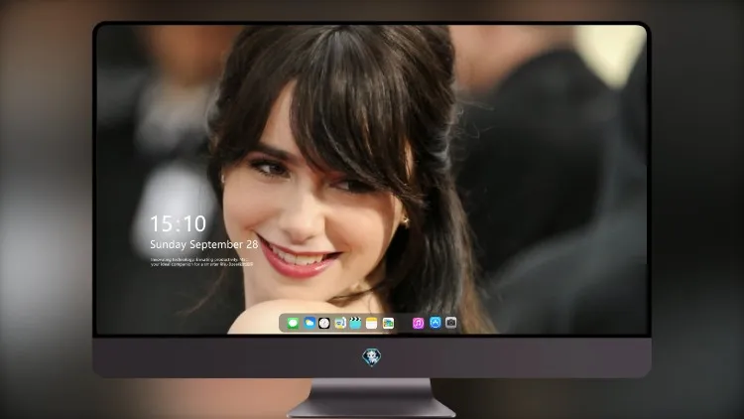Click the 'Sunday September 28' date text

tap(204, 244)
